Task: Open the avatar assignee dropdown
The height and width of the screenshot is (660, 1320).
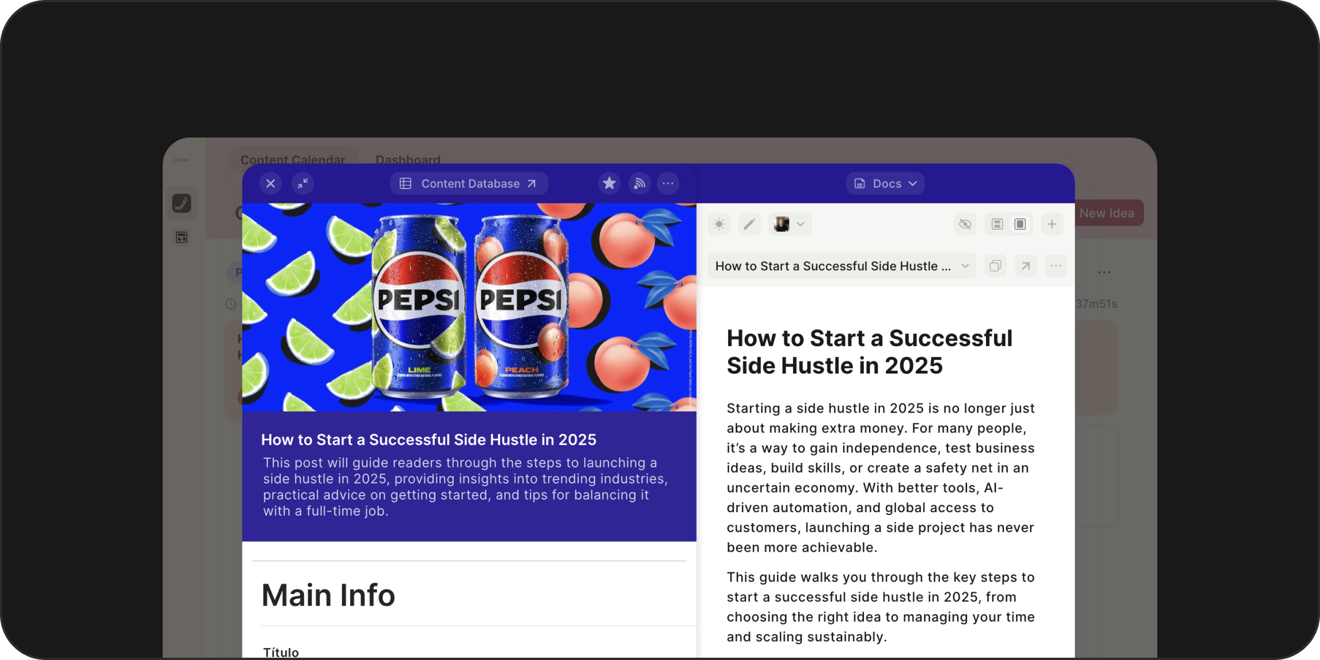Action: tap(789, 224)
